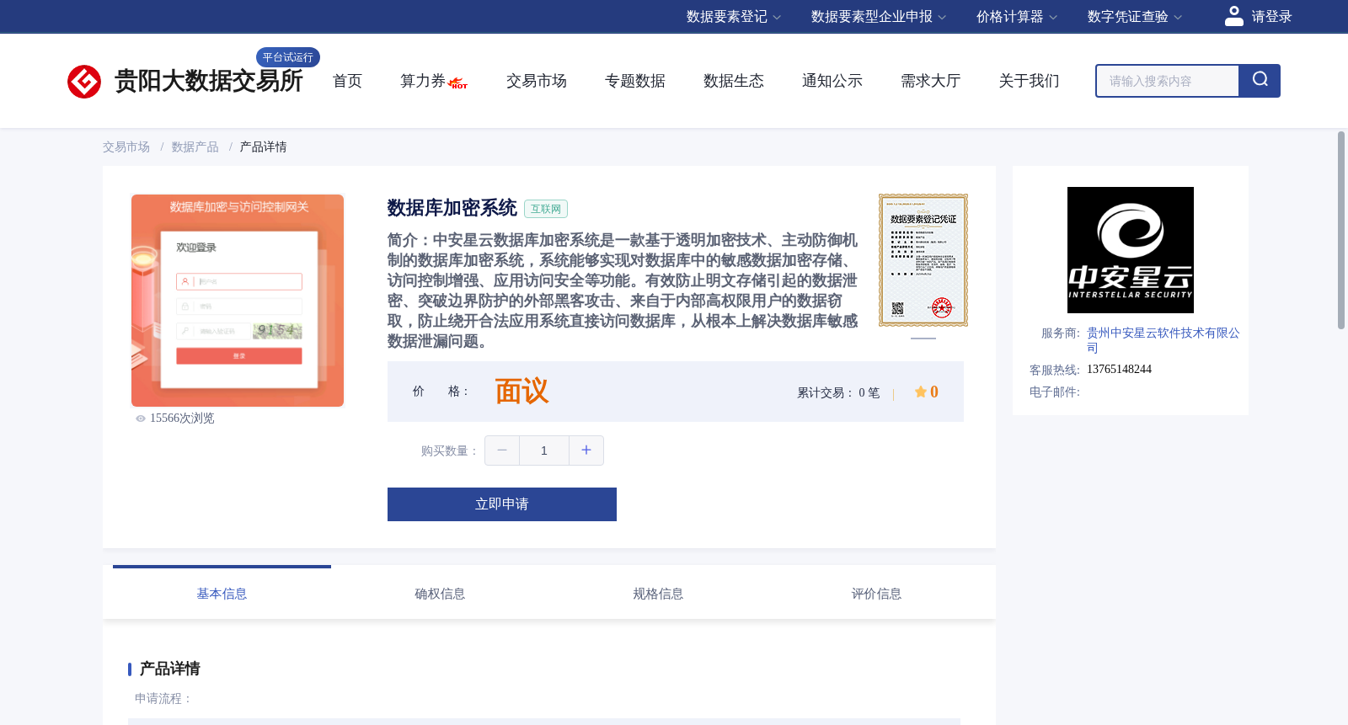Screen dimensions: 1348x725
Task: Click the 立即申请 button
Action: pyautogui.click(x=502, y=504)
